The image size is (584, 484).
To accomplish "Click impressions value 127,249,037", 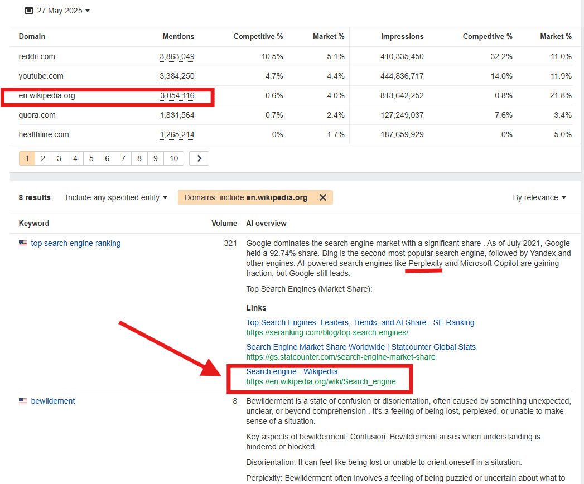I will point(402,115).
